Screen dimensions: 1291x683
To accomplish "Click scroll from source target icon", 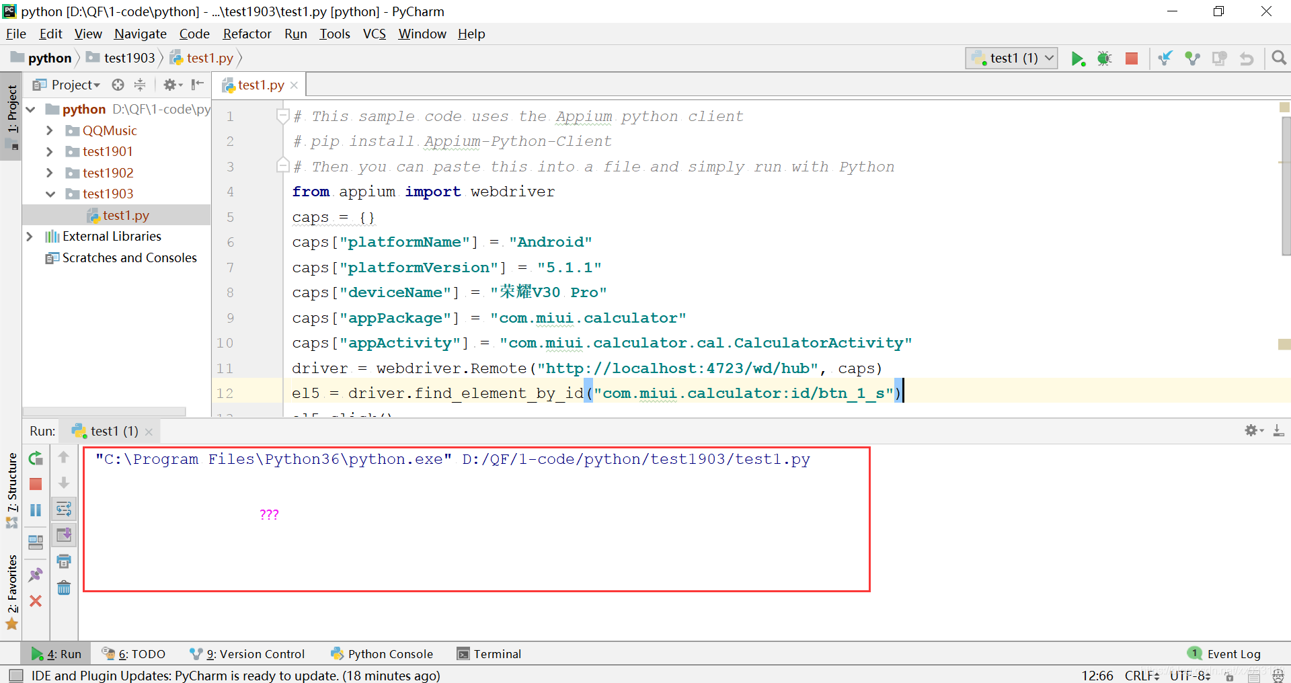I will pyautogui.click(x=118, y=85).
